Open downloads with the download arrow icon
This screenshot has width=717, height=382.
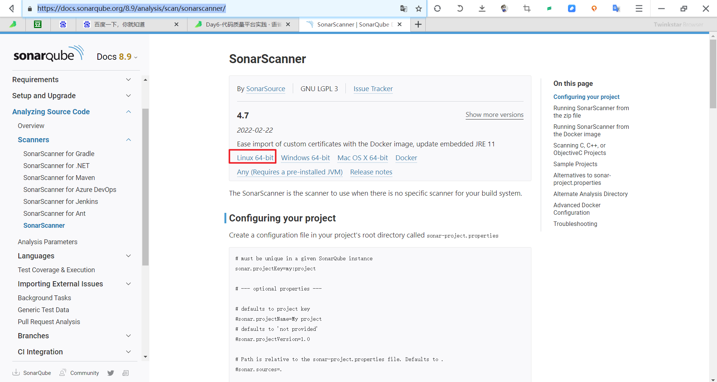point(482,8)
